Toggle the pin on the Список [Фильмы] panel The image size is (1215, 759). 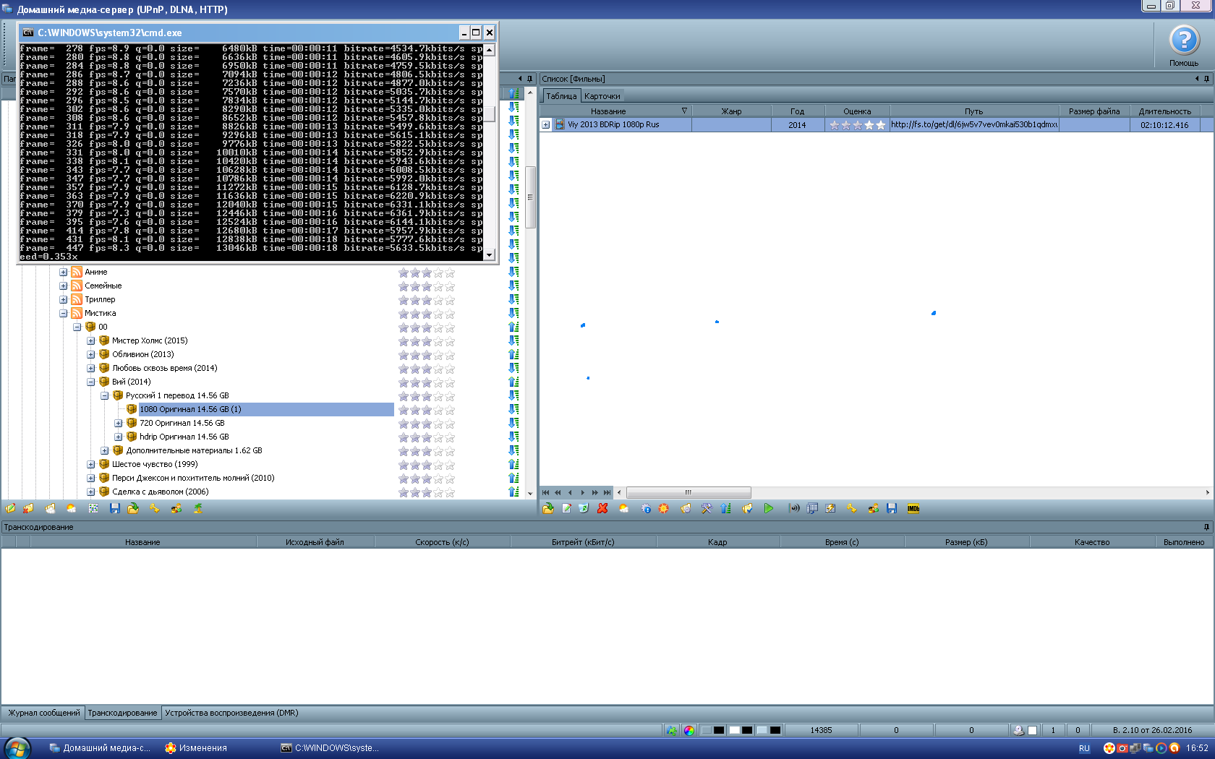pos(1206,79)
